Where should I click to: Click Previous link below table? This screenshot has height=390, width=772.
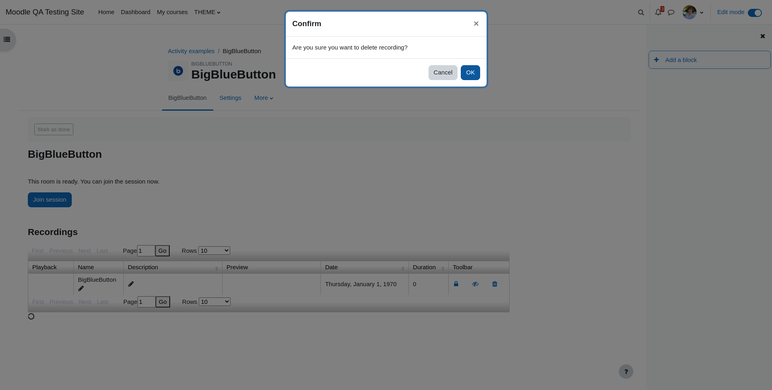[61, 302]
